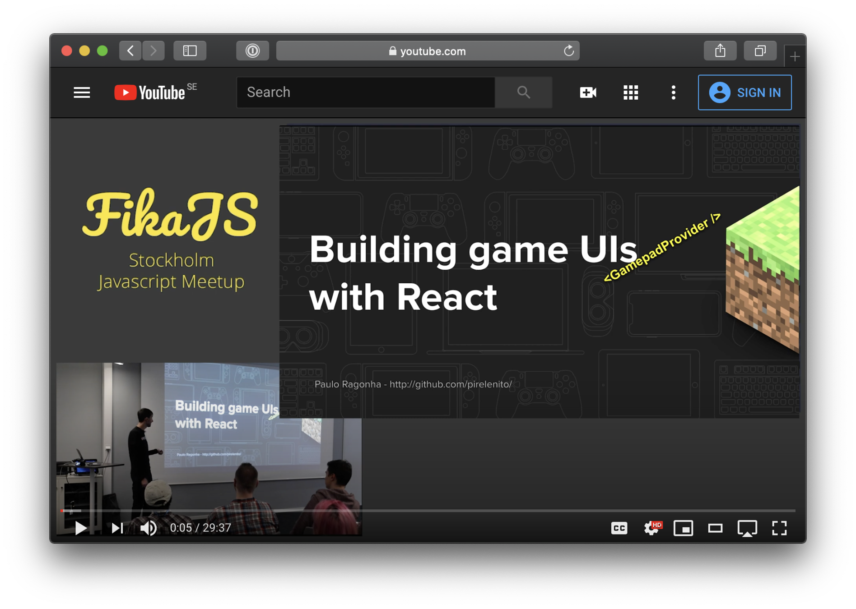
Task: Go forward in Safari history
Action: pos(154,51)
